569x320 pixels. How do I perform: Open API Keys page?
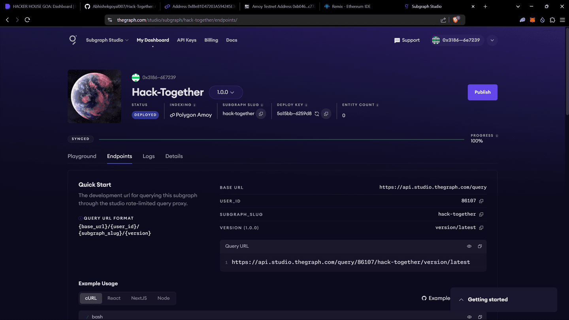coord(187,40)
